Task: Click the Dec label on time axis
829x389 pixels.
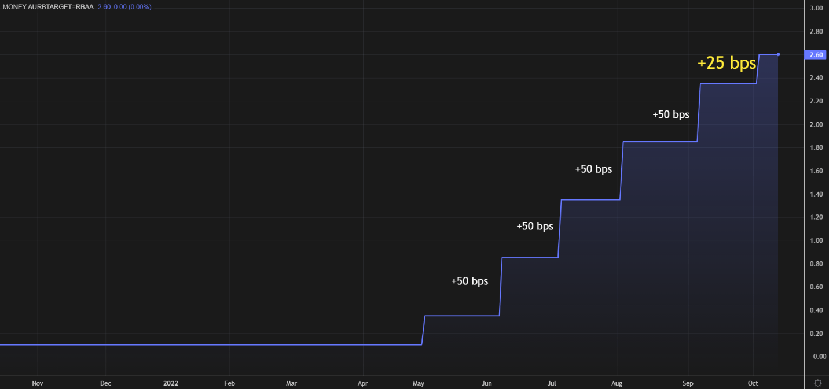Action: tap(105, 383)
